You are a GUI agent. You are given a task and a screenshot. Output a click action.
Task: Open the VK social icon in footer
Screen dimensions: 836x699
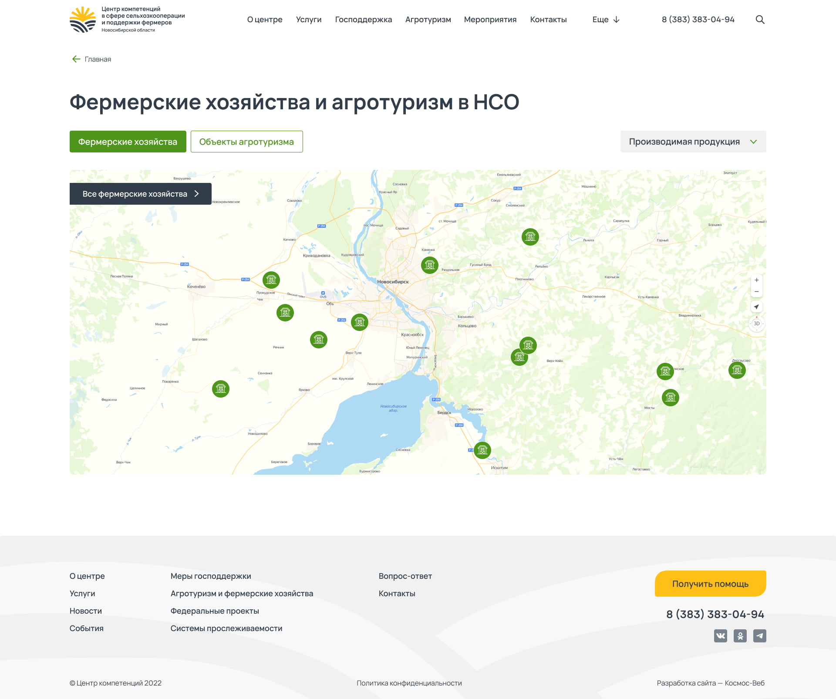click(x=720, y=636)
